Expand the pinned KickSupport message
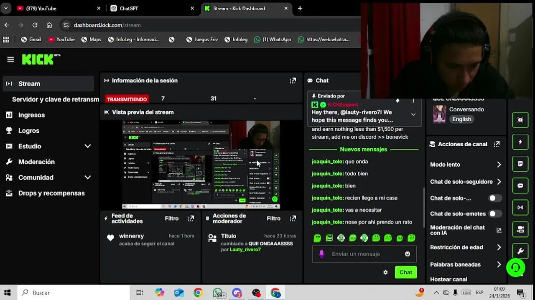The width and height of the screenshot is (535, 300). (x=413, y=115)
